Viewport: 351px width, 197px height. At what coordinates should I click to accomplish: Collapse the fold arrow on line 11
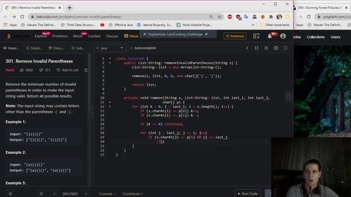[110, 102]
